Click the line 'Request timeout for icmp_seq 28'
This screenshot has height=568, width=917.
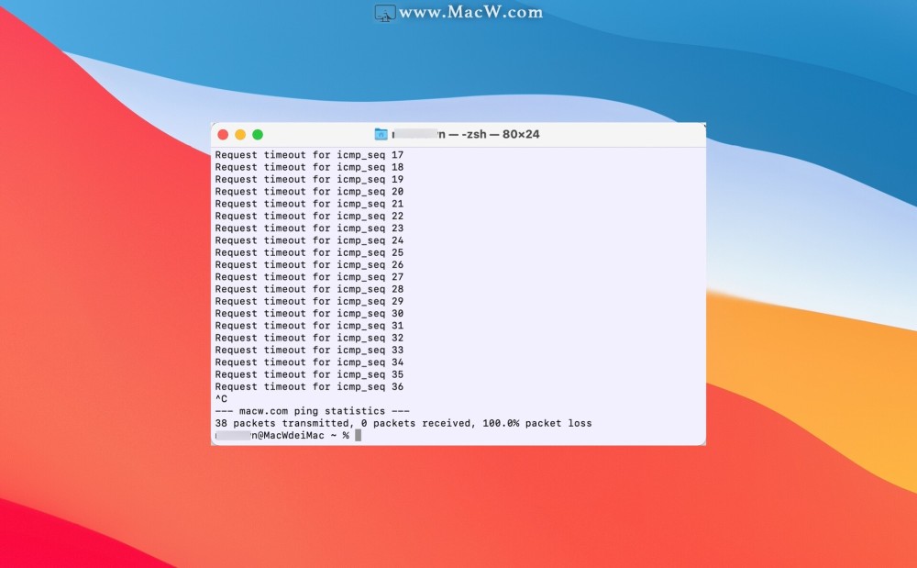tap(309, 289)
